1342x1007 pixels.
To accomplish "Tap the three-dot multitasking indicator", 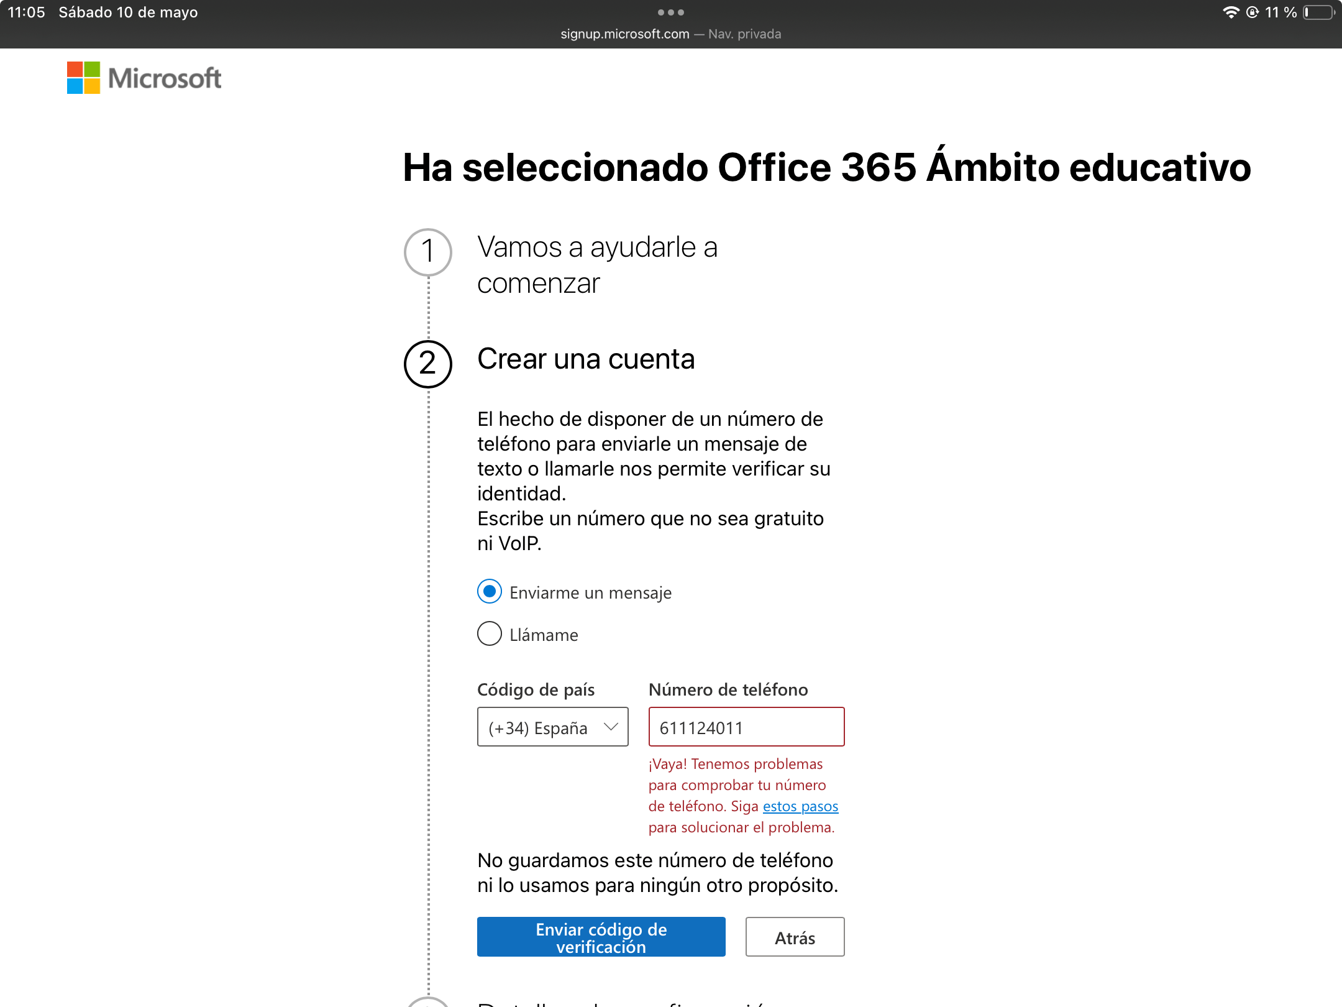I will point(670,12).
